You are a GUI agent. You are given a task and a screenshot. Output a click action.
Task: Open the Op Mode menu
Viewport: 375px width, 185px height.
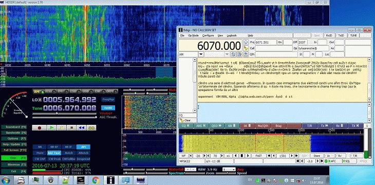pyautogui.click(x=193, y=35)
